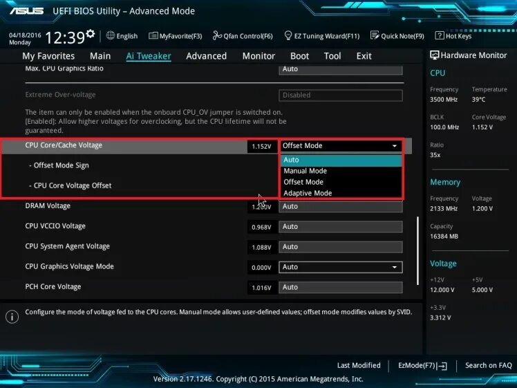Click the CPU System Agent Voltage label
The width and height of the screenshot is (517, 388).
tap(68, 246)
